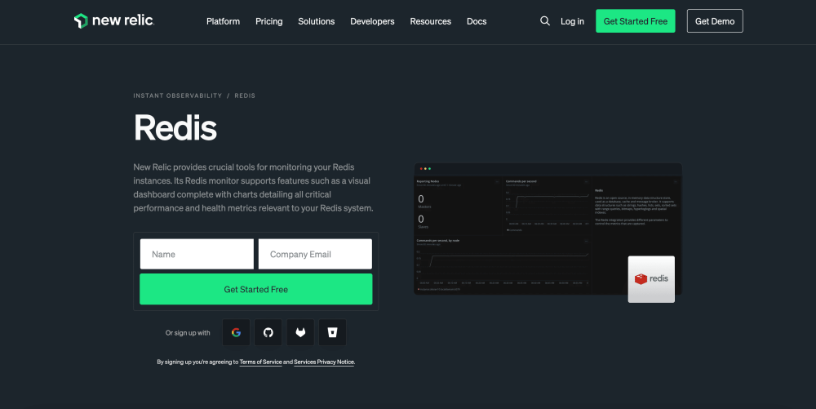Focus the Company Email field
This screenshot has width=816, height=409.
pos(315,254)
